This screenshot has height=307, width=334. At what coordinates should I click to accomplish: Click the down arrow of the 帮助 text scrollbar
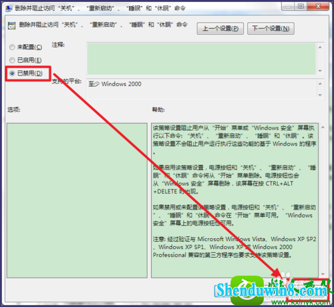(323, 274)
